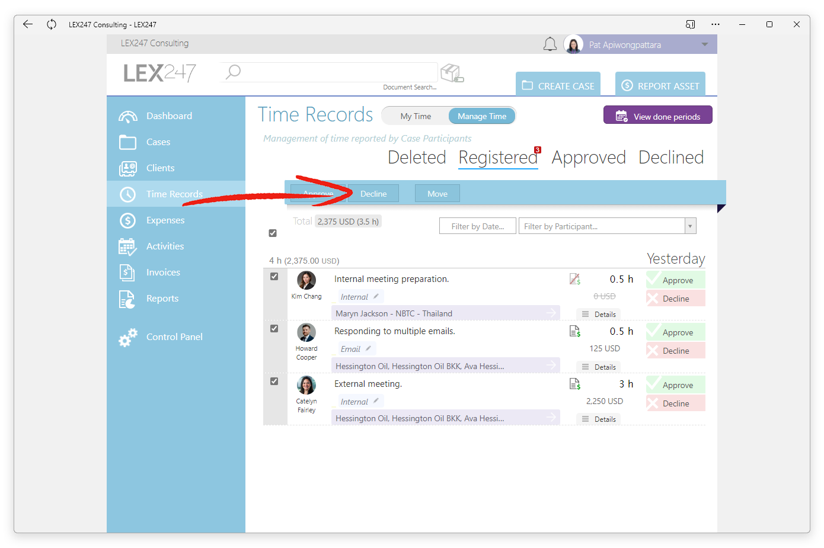Decline the Responding to multiple emails record
The image size is (824, 548).
coord(676,351)
